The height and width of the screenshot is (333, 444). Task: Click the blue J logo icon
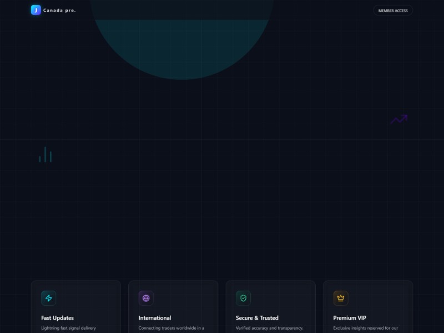(x=36, y=10)
